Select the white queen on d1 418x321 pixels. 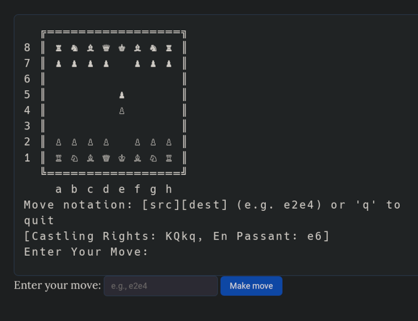click(x=106, y=158)
